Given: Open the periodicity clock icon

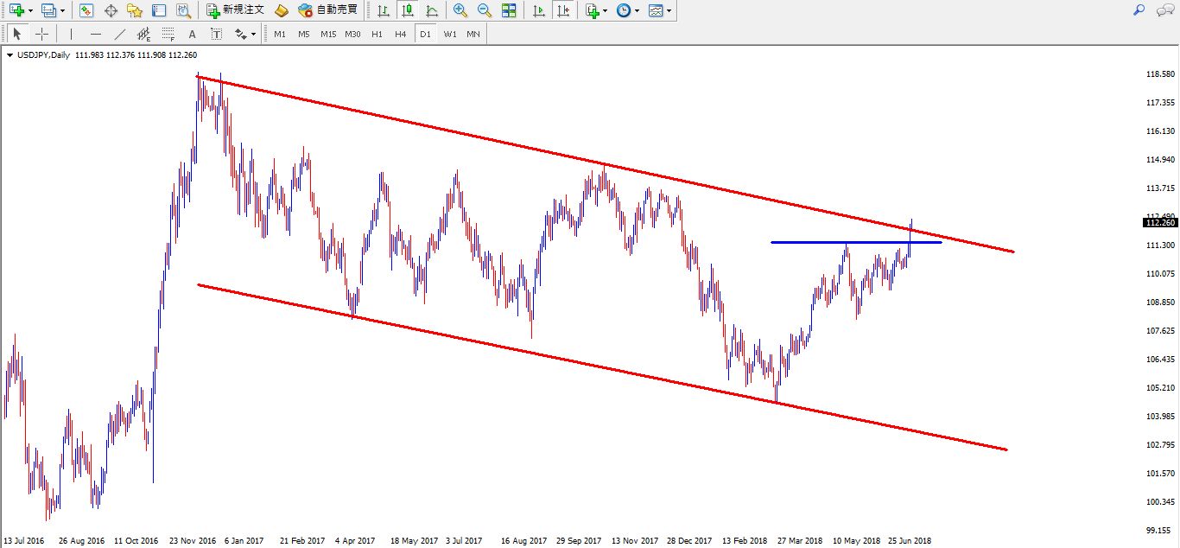Looking at the screenshot, I should pos(623,10).
